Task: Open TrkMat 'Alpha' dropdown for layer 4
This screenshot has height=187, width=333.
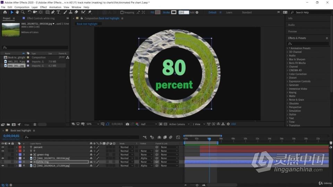Action: click(146, 158)
